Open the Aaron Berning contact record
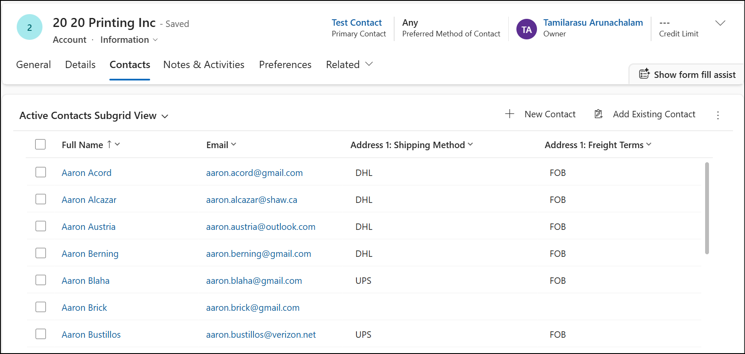 pos(90,253)
